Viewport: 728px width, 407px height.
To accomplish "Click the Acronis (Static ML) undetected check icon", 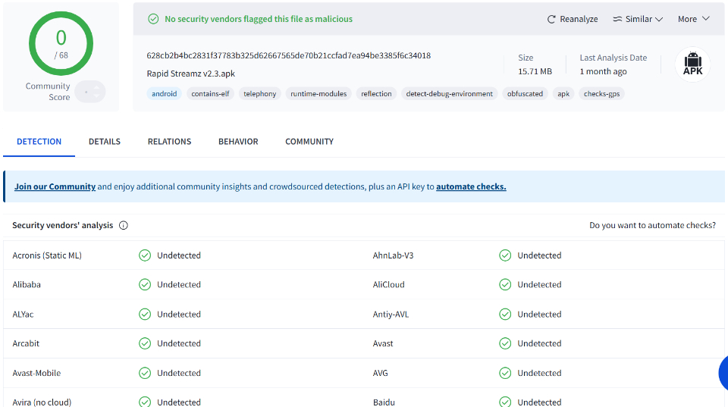I will click(145, 255).
